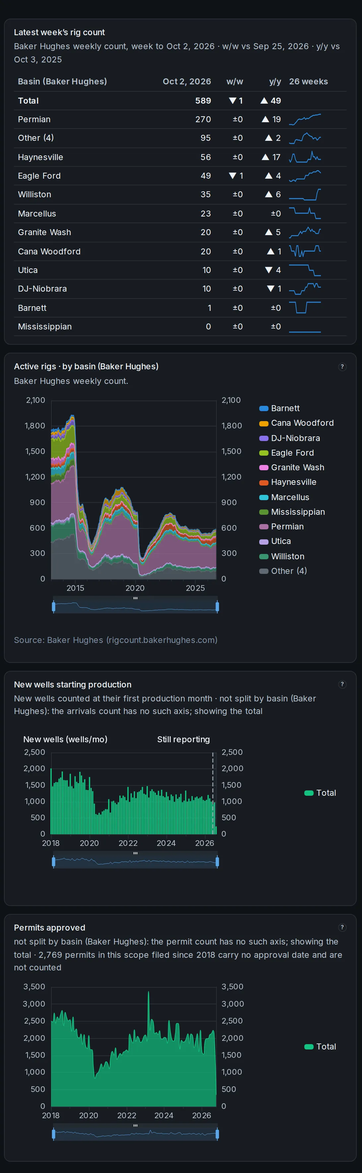Click the Other (4) 26-week sparkline
This screenshot has height=1173, width=362.
(305, 138)
